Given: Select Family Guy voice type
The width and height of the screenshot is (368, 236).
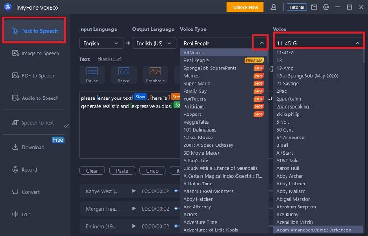Looking at the screenshot, I should [x=224, y=91].
